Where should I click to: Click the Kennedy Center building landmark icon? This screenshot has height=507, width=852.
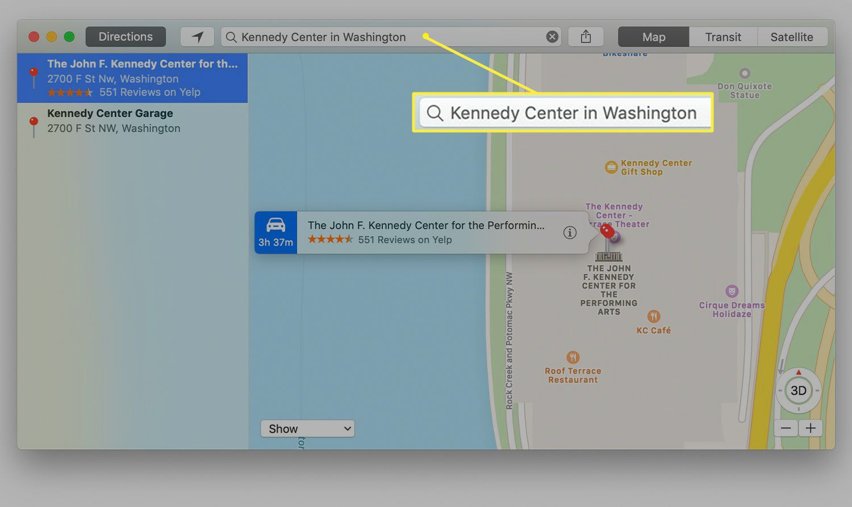(x=609, y=256)
